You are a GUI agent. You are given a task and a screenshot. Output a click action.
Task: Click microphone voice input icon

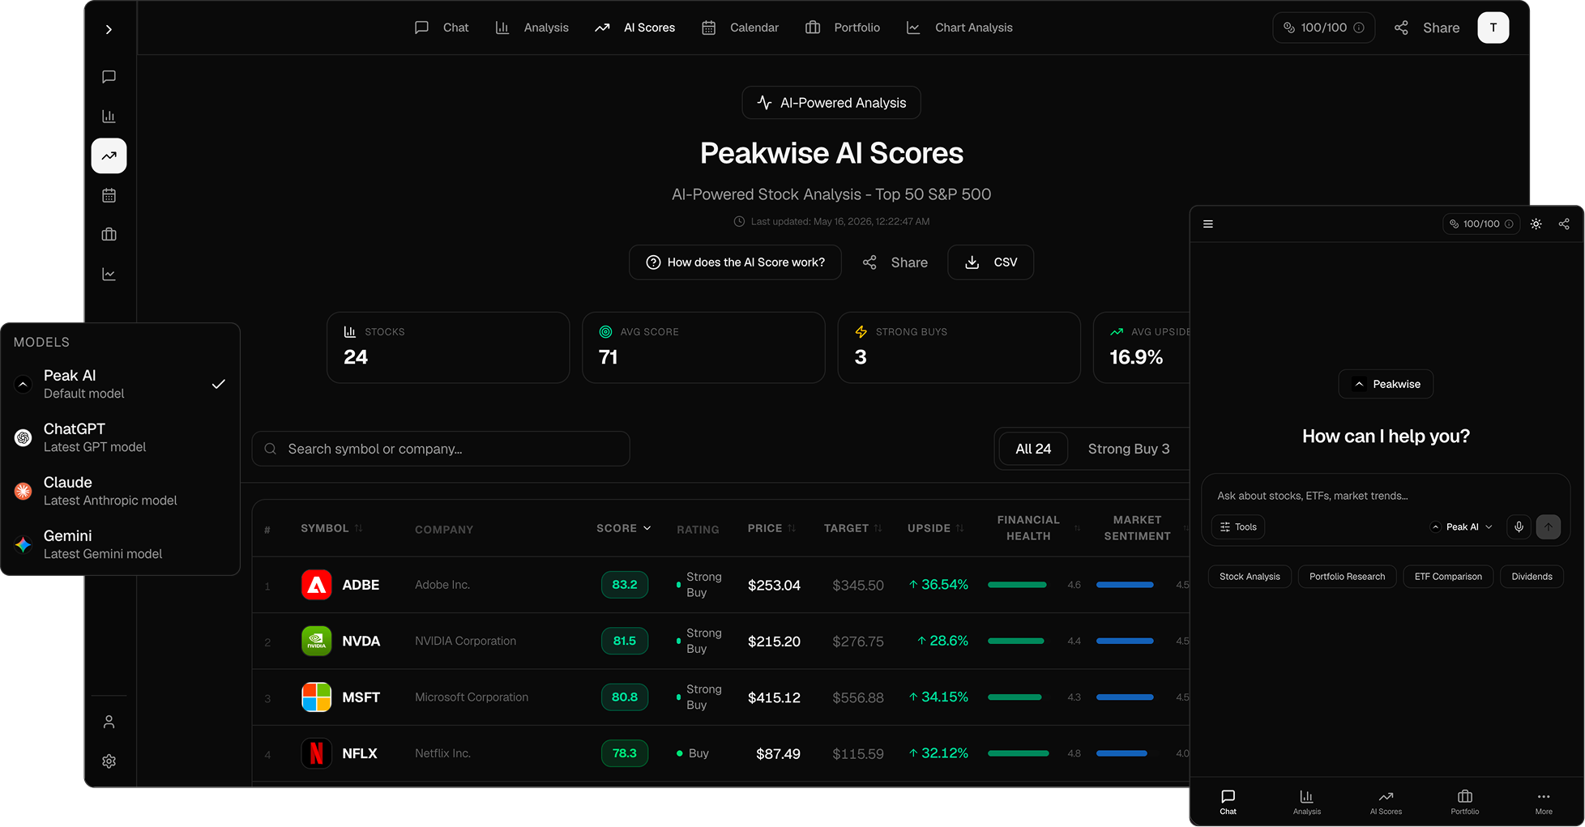(x=1519, y=527)
